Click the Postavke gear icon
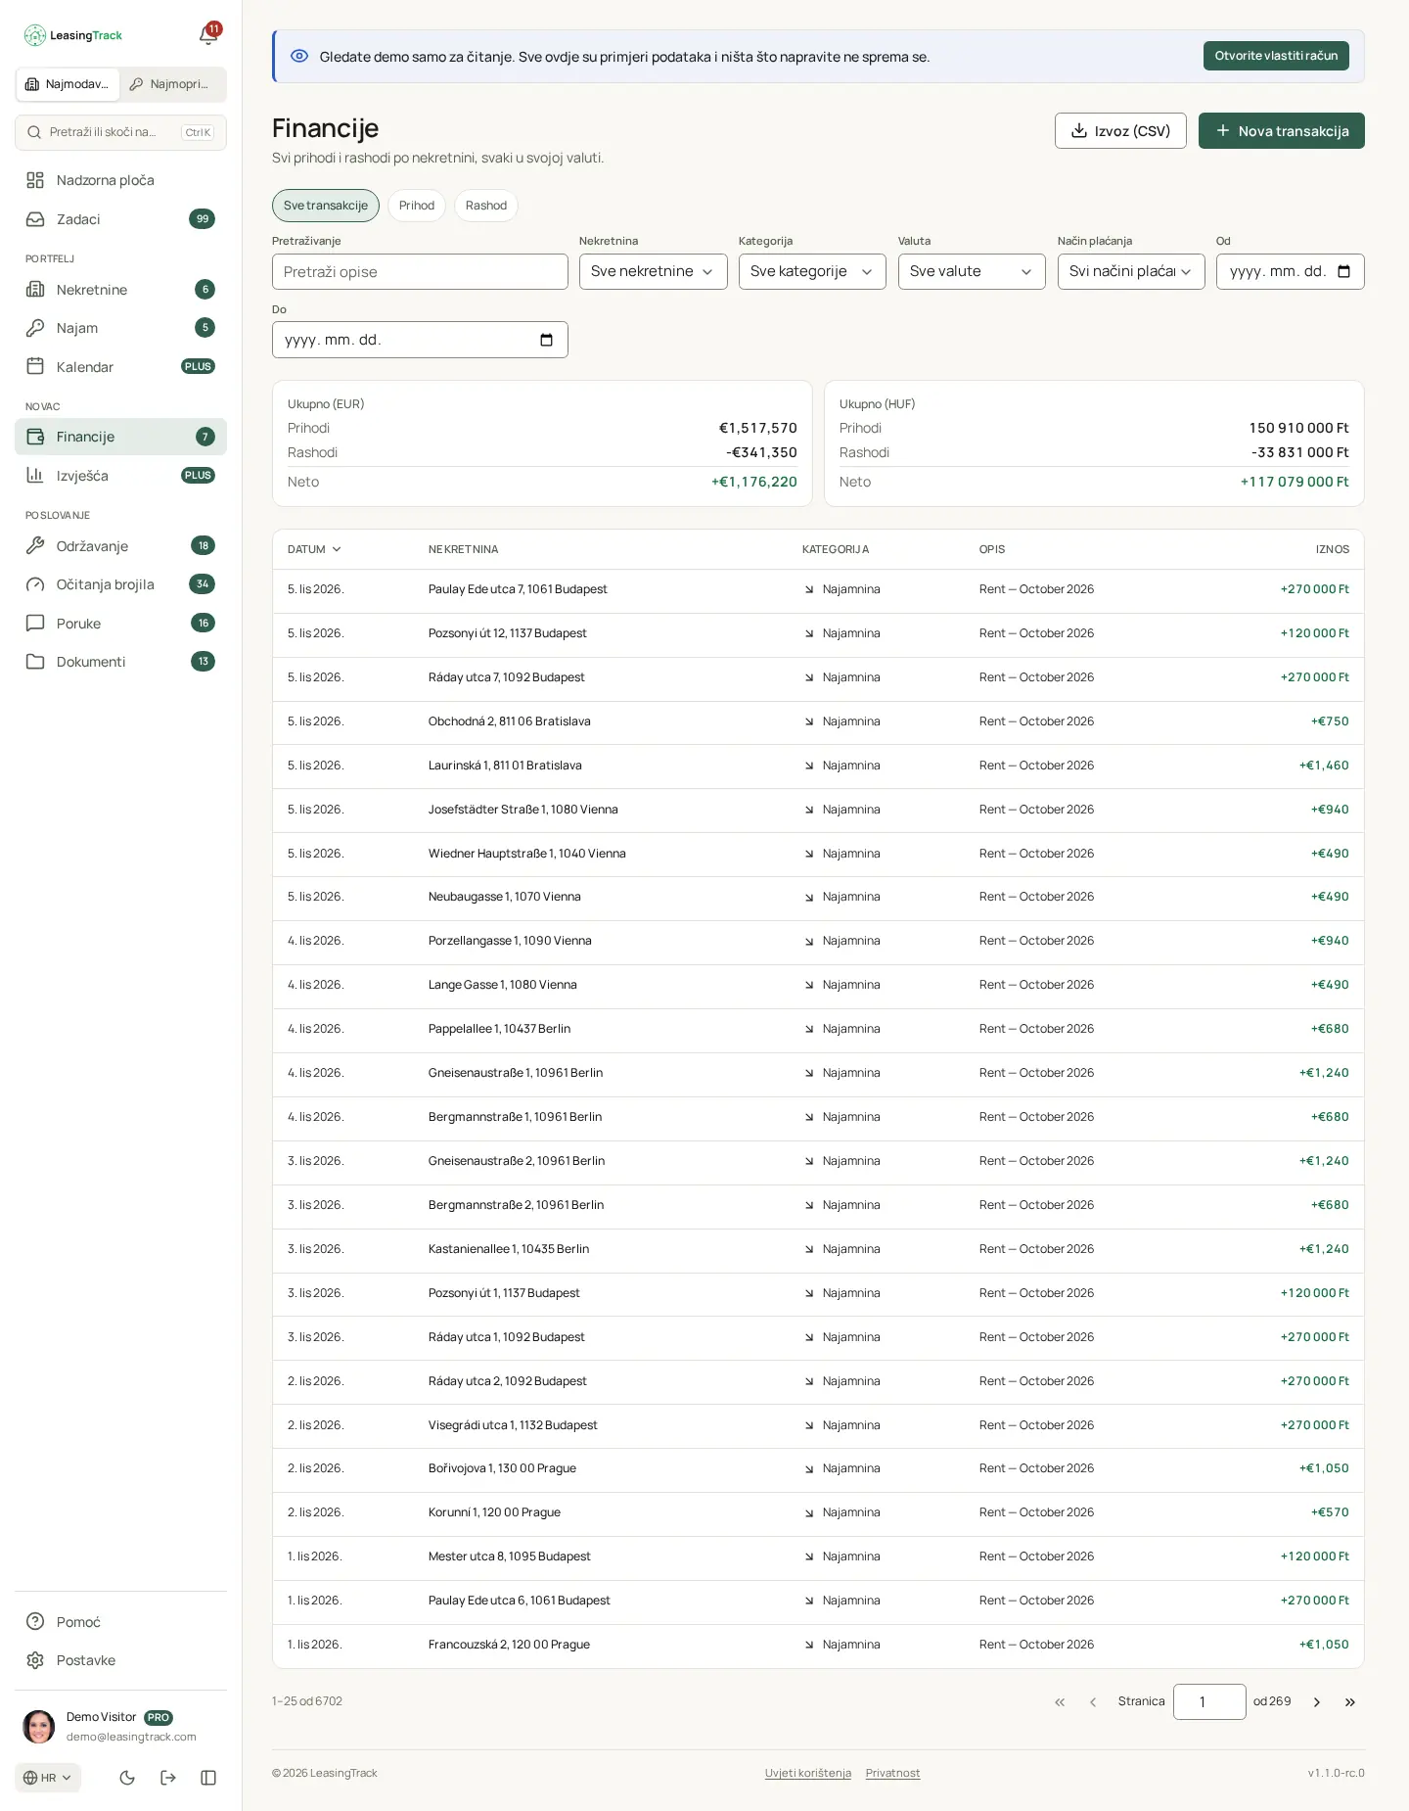Image resolution: width=1409 pixels, height=1811 pixels. pyautogui.click(x=35, y=1660)
